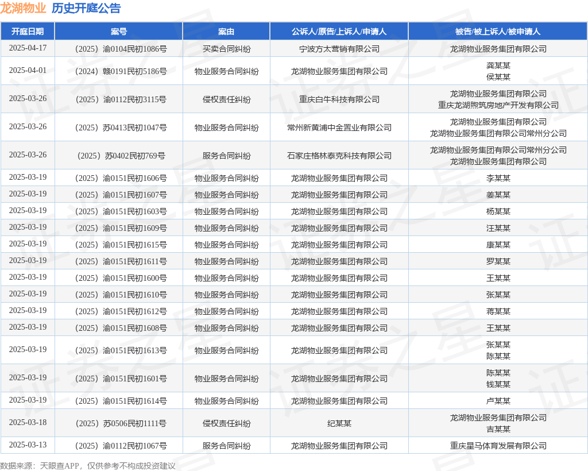588x471 pixels.
Task: Select case number (2025)渝0112民初1067号
Action: click(121, 446)
